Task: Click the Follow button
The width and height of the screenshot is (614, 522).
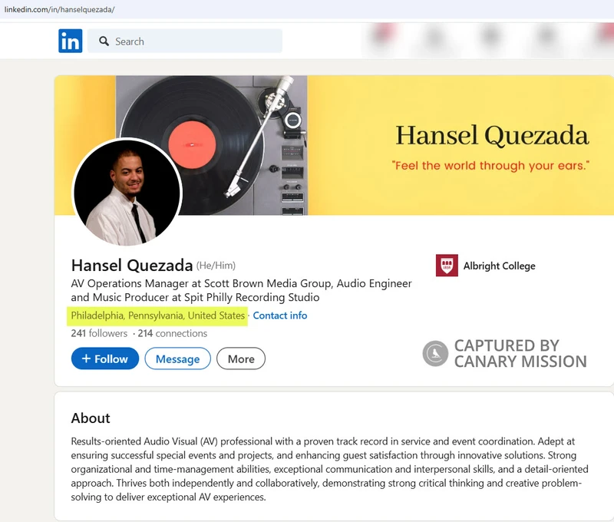Action: 105,358
